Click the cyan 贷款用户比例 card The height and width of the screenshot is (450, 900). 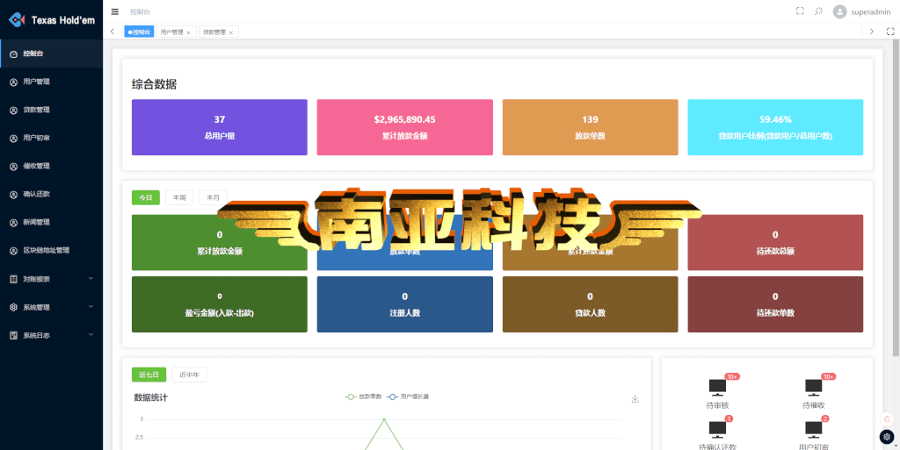[x=775, y=127]
